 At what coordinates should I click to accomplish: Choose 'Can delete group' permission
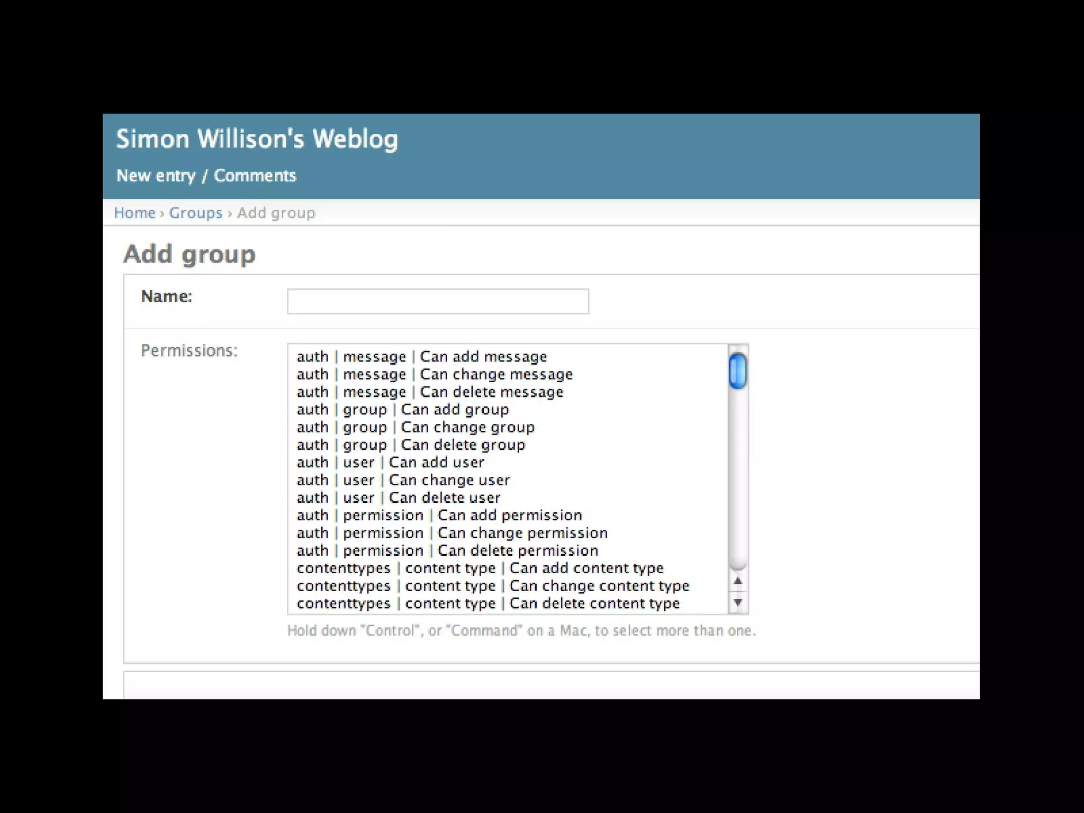pos(411,445)
